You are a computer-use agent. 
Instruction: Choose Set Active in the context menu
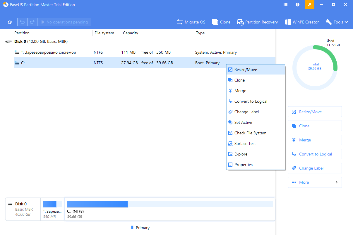coord(256,122)
